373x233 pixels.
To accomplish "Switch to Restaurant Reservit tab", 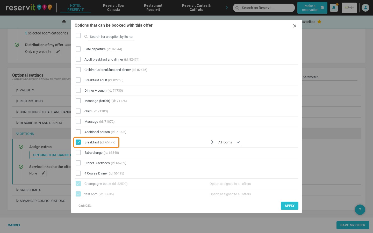I will click(x=153, y=8).
